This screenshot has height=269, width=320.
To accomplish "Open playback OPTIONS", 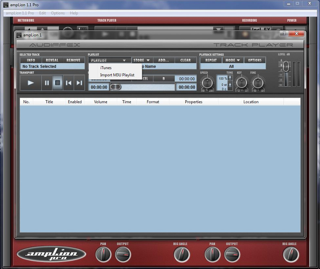I will [255, 60].
